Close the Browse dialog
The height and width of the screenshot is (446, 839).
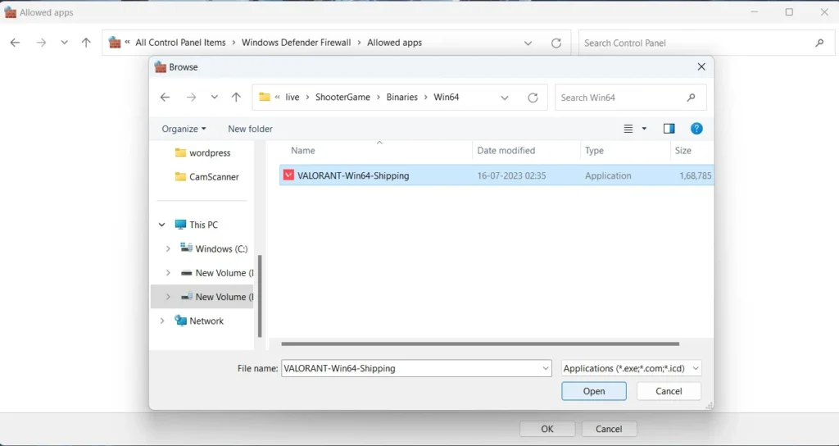[701, 67]
